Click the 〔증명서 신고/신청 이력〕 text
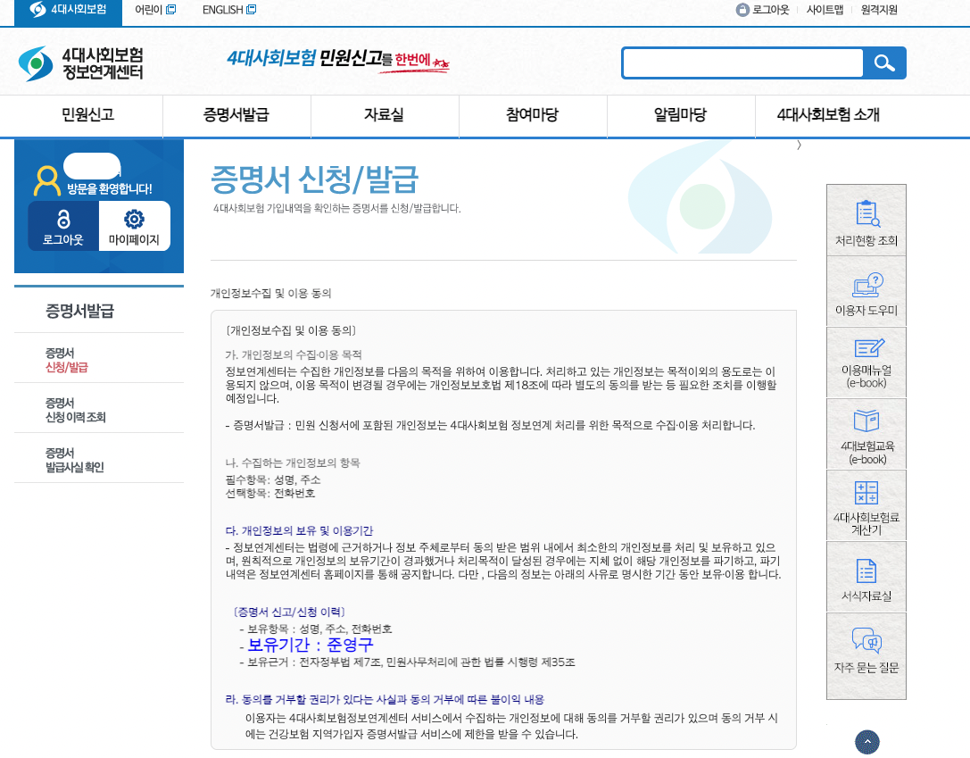The width and height of the screenshot is (970, 758). [289, 612]
